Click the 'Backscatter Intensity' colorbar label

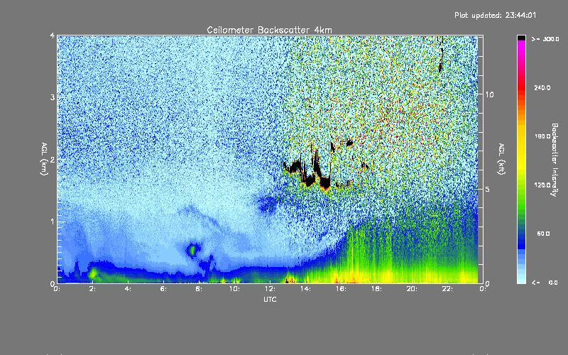tap(555, 160)
